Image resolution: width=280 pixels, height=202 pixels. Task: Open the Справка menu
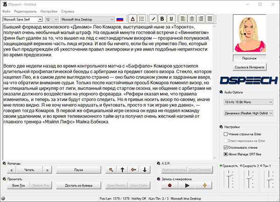pyautogui.click(x=68, y=11)
